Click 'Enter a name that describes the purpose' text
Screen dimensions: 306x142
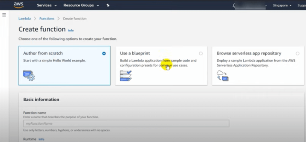61,117
